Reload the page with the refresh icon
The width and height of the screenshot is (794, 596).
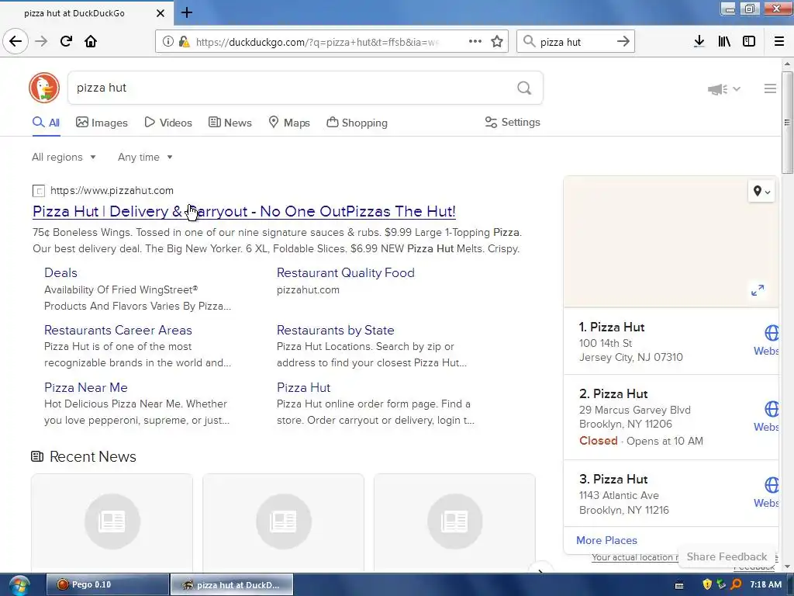(66, 41)
